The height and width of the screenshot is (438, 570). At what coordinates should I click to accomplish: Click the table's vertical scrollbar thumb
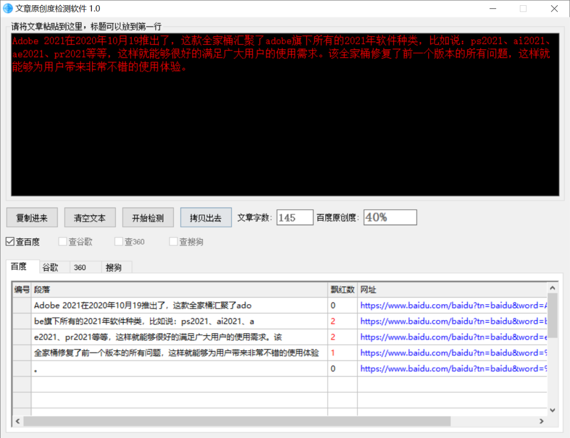[552, 316]
